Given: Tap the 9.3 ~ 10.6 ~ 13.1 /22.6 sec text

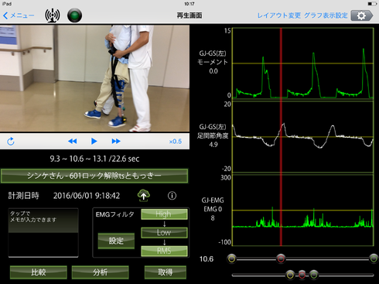Looking at the screenshot, I should (x=94, y=159).
